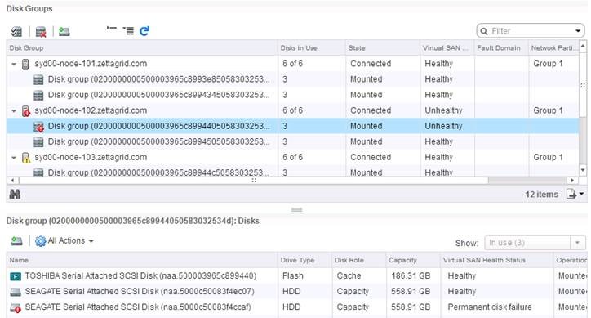Screen dimensions: 591x318
Task: Click the expand all tree icon
Action: coord(128,30)
